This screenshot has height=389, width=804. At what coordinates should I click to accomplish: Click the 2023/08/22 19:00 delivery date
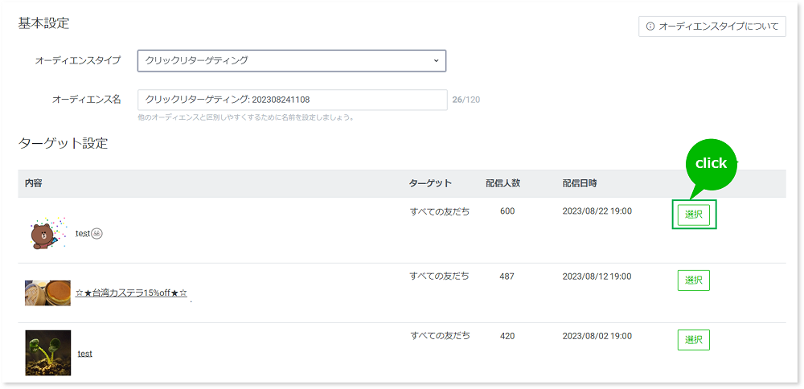pyautogui.click(x=597, y=211)
